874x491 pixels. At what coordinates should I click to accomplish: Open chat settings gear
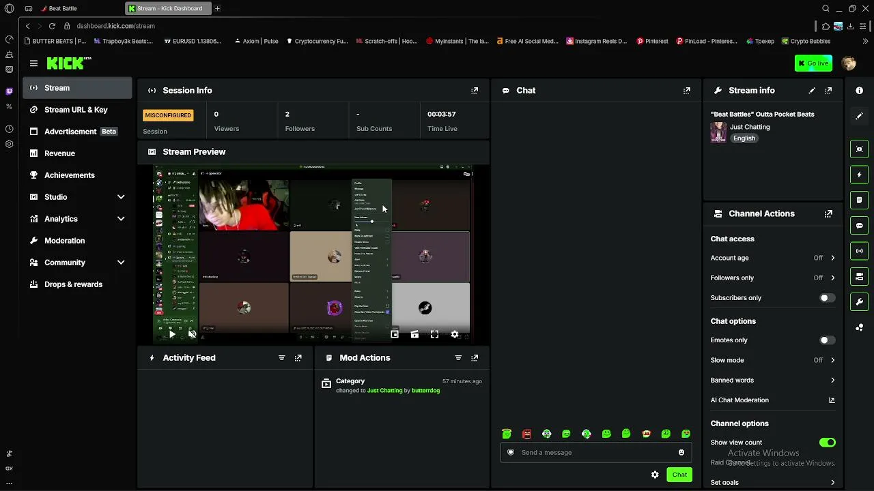[x=655, y=475]
